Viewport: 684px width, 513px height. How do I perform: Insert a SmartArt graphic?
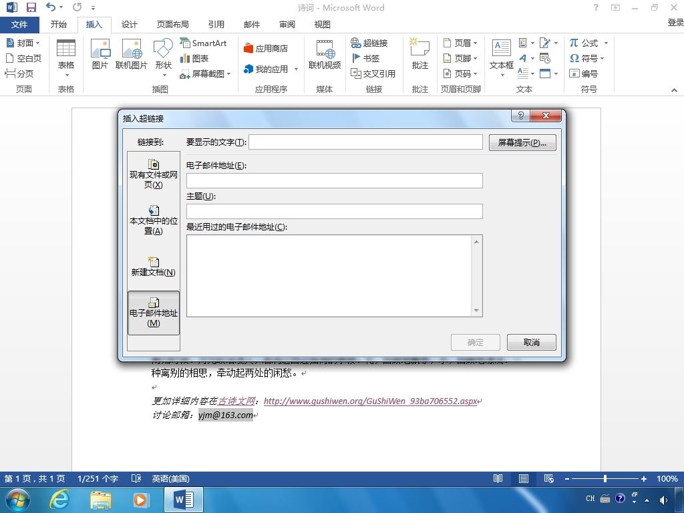[203, 43]
